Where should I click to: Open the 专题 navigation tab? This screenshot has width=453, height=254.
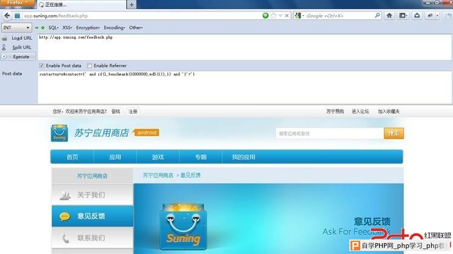(x=201, y=157)
